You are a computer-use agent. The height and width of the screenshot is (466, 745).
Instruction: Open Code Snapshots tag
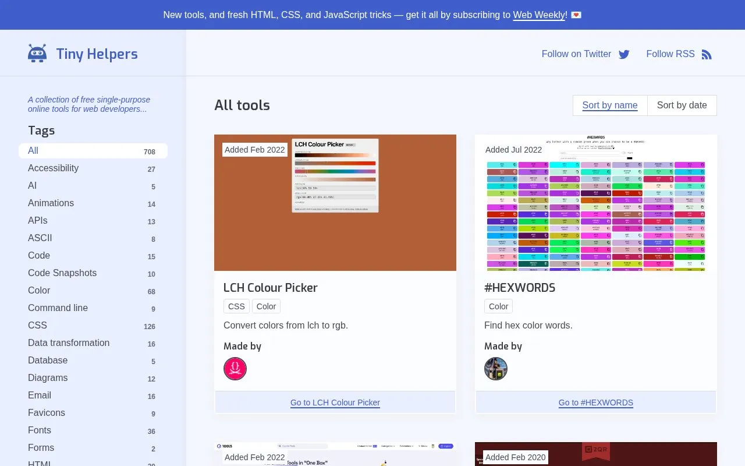93,273
